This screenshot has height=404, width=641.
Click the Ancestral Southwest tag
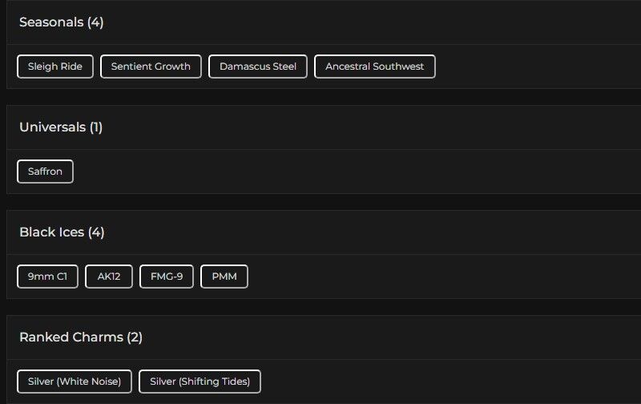tap(374, 67)
